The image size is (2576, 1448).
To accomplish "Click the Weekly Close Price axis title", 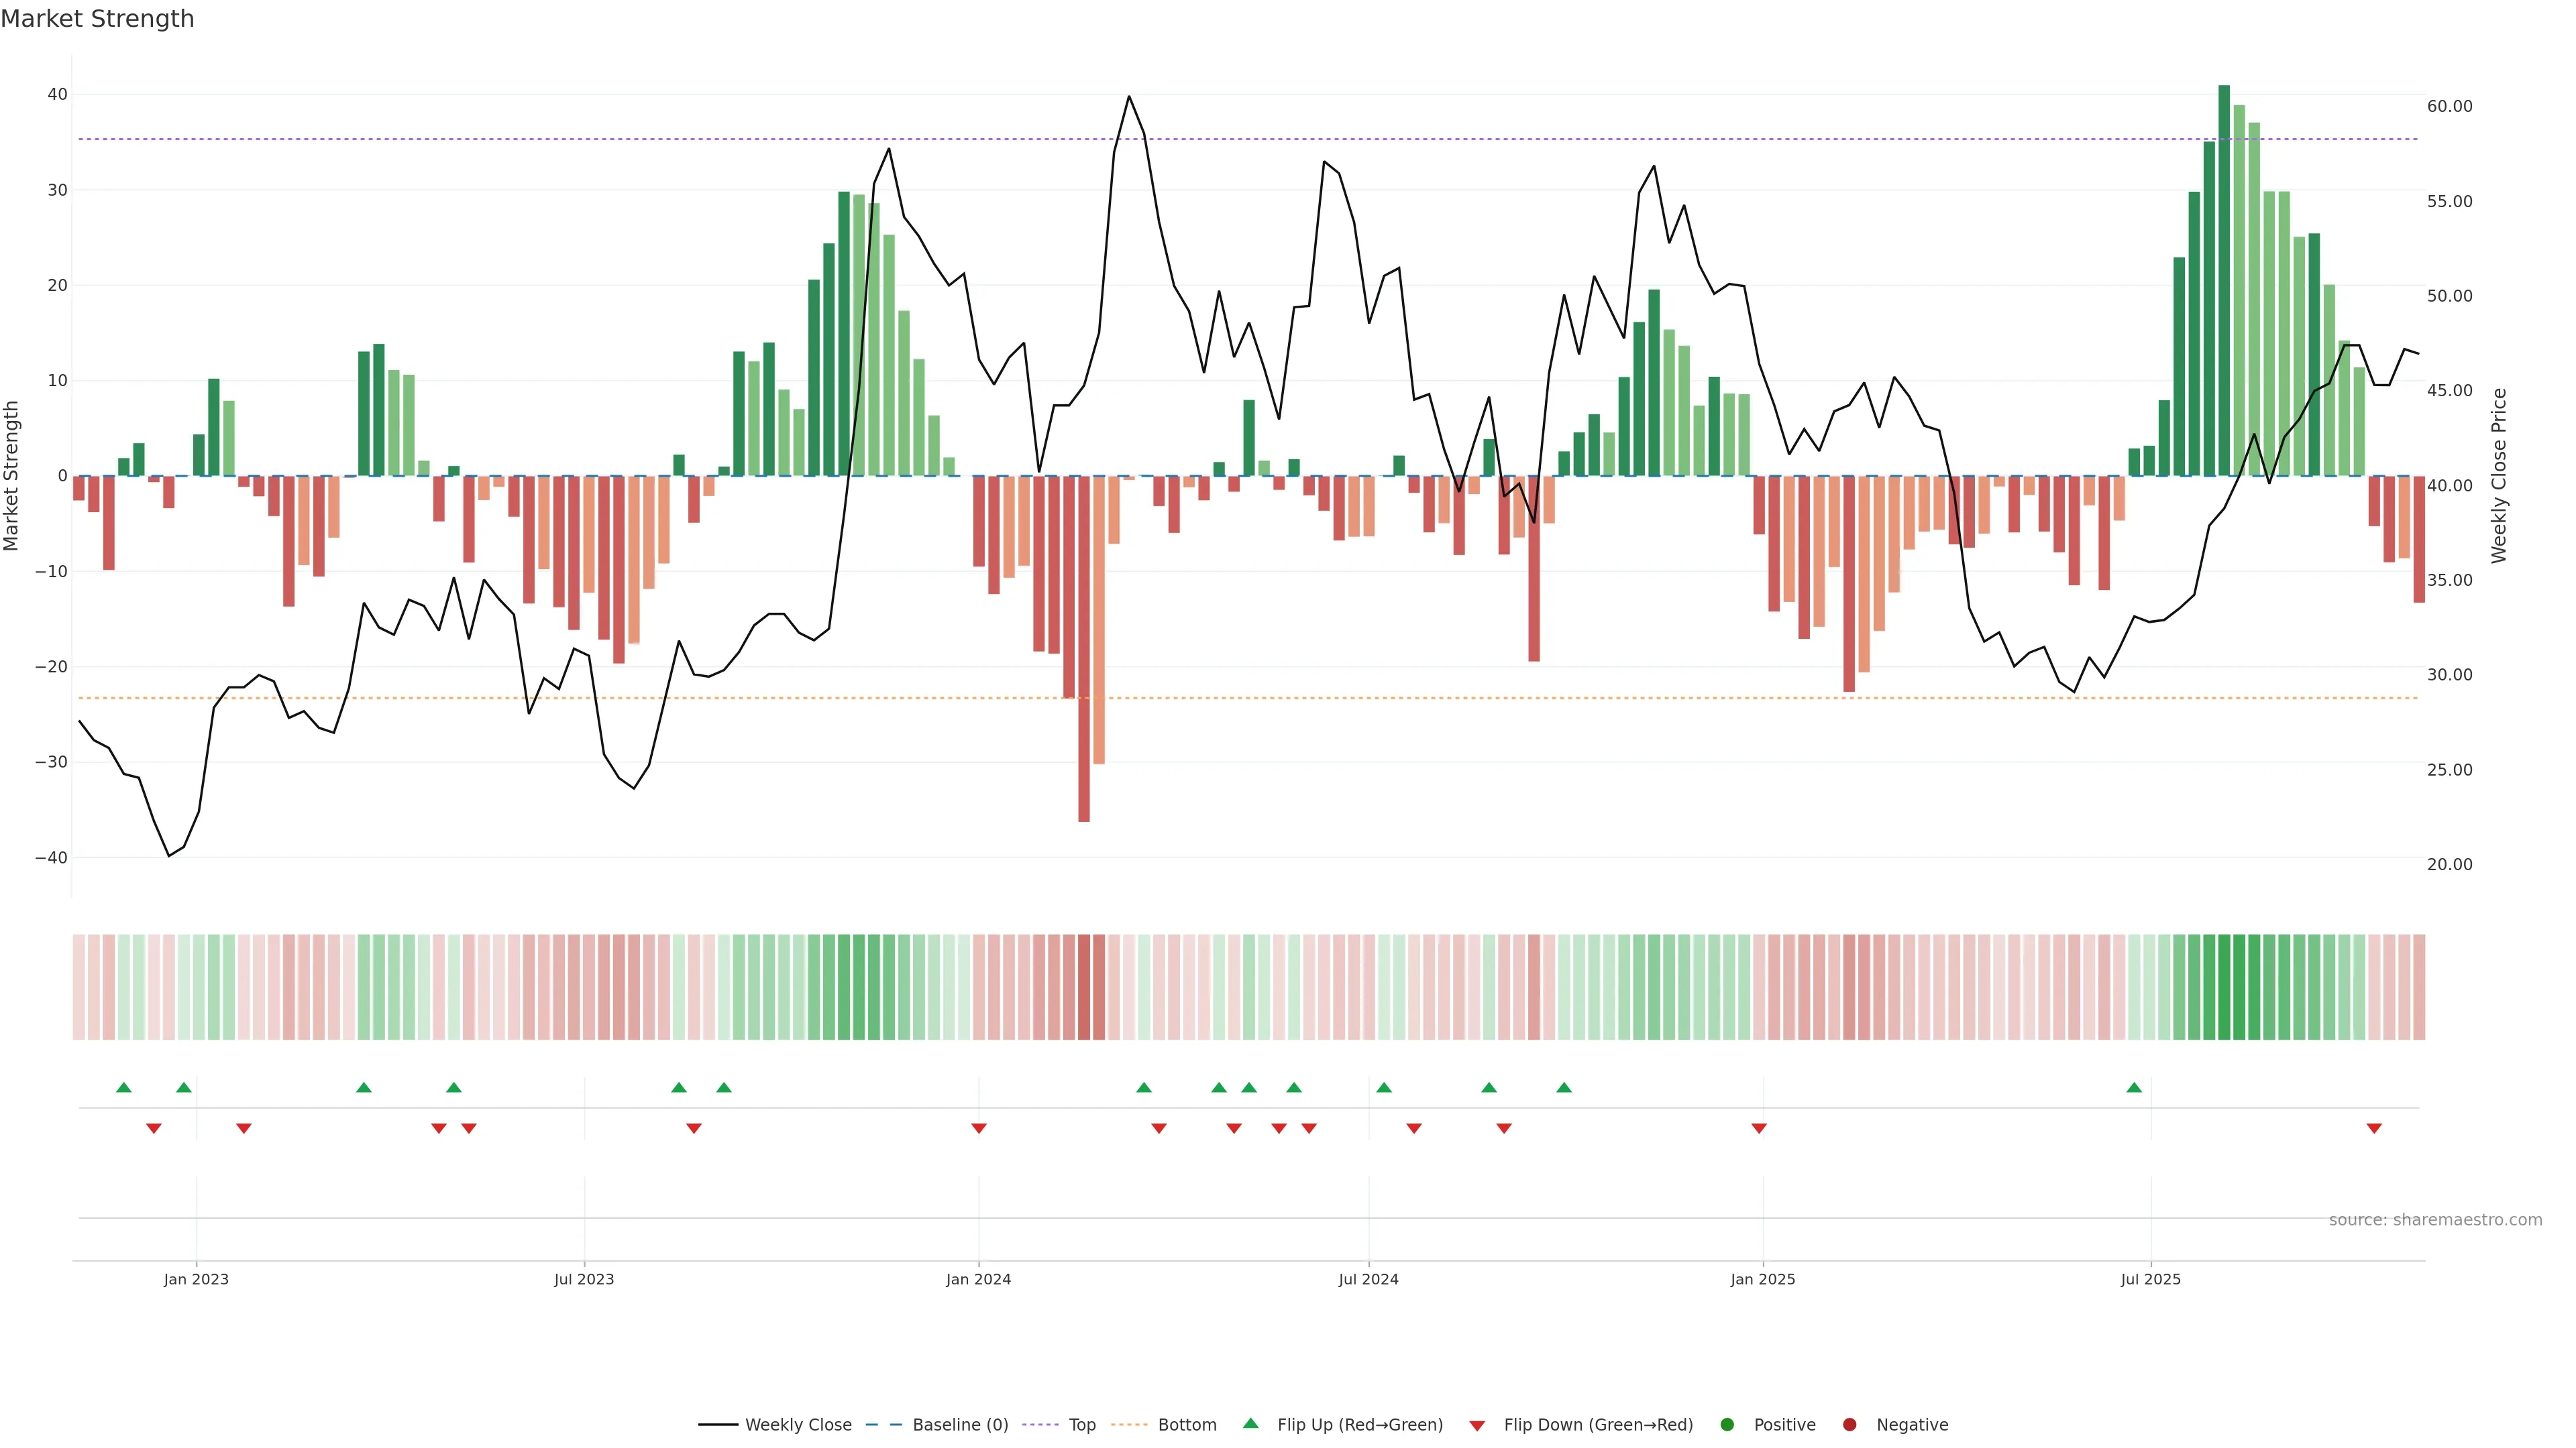I will (x=2499, y=476).
